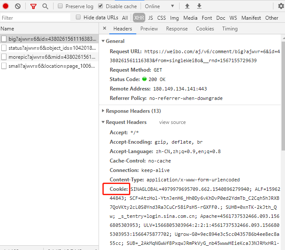The height and width of the screenshot is (250, 285).
Task: Filter requests by CSS
Action: click(x=162, y=18)
